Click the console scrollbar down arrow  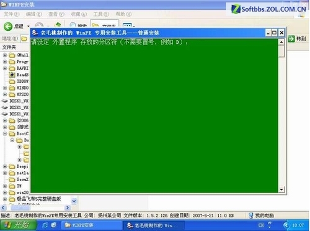[x=281, y=190]
